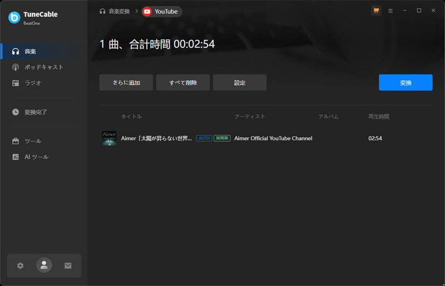
Task: Open the AI ツール page
Action: click(x=44, y=157)
